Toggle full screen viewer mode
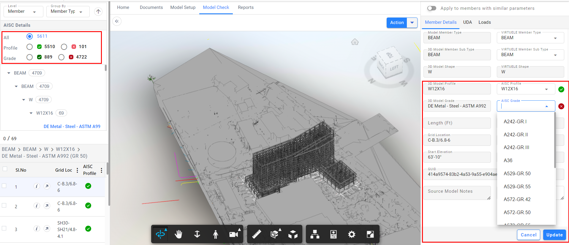Screen dimensions: 569x245 (370, 234)
